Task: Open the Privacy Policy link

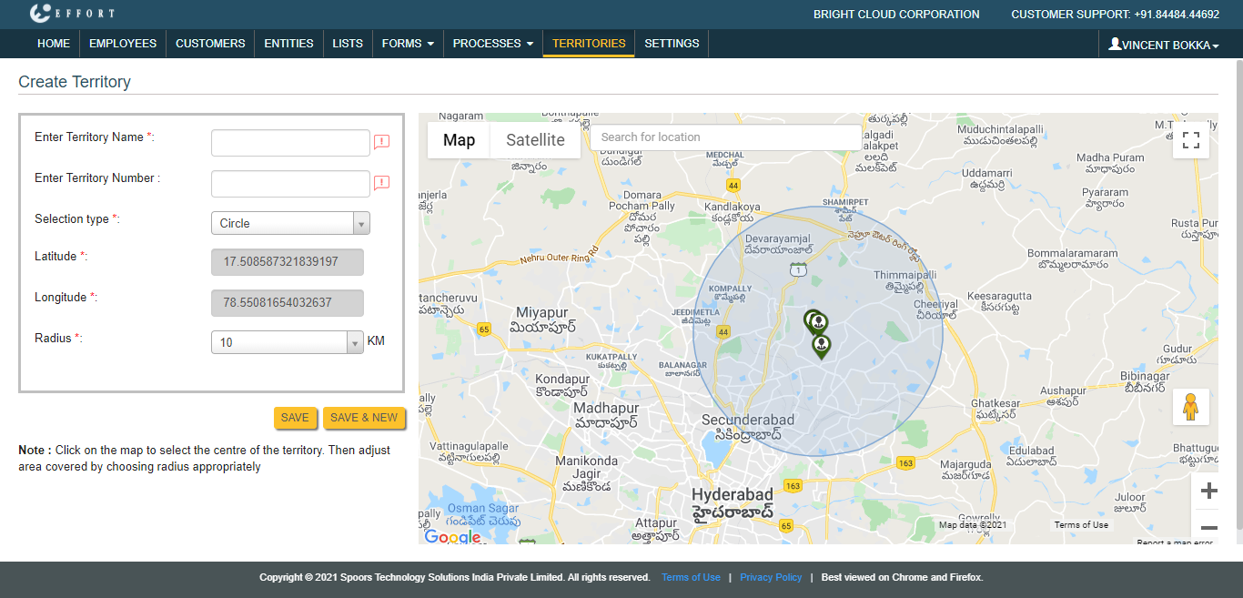Action: click(771, 577)
